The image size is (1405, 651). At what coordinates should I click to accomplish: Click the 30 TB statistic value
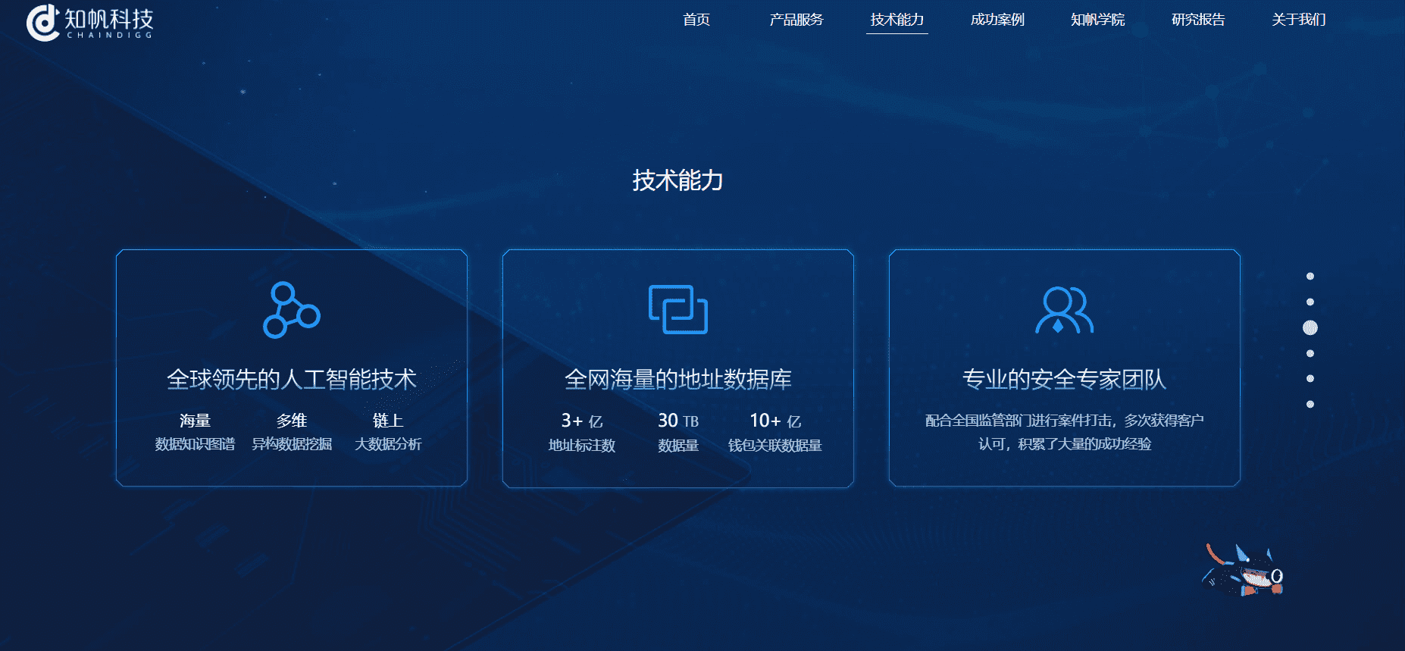click(x=678, y=421)
